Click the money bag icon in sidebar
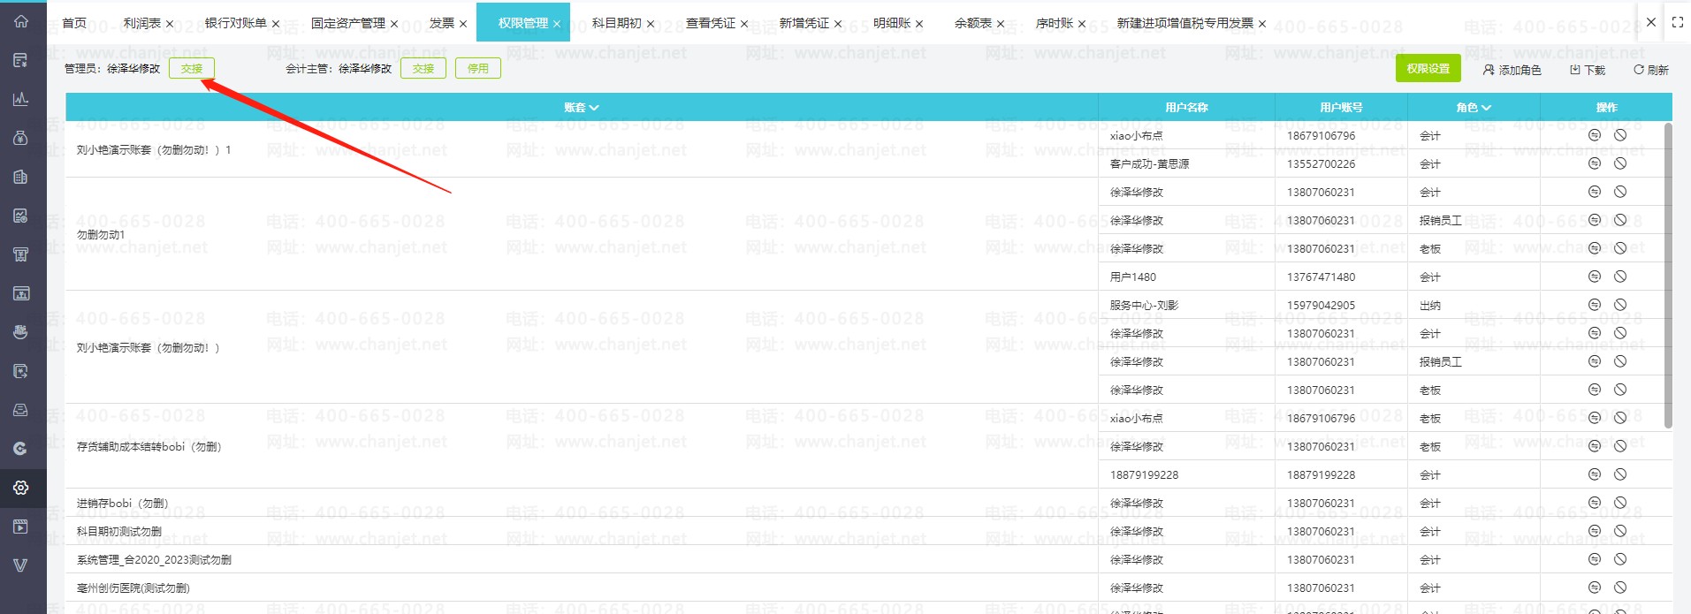1691x614 pixels. [21, 138]
